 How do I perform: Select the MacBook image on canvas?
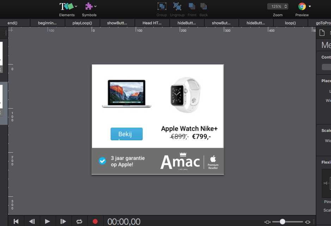tap(127, 94)
